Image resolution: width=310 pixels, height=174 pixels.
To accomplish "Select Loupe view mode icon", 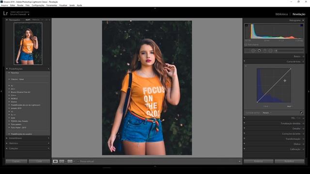I will [x=55, y=161].
